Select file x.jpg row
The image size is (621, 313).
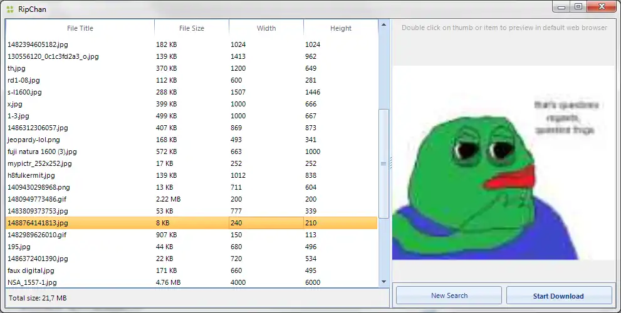(192, 104)
